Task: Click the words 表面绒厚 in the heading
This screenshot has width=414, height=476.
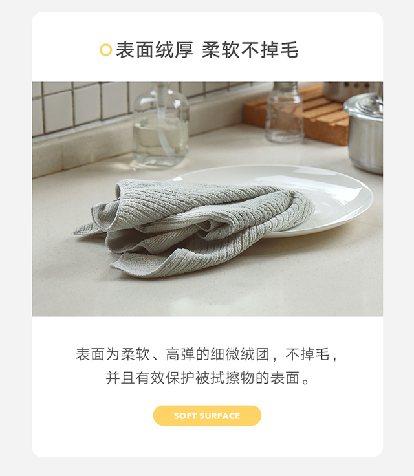Action: coord(155,50)
